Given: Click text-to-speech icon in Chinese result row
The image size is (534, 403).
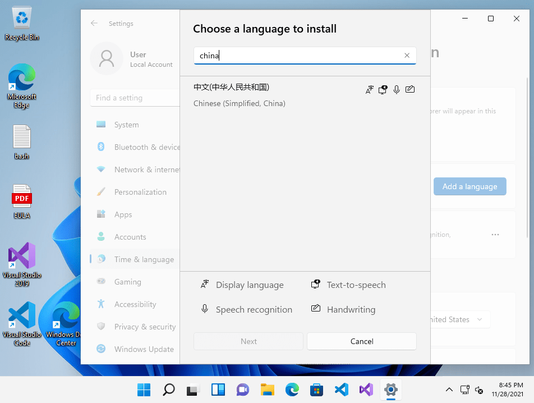Looking at the screenshot, I should pyautogui.click(x=383, y=90).
